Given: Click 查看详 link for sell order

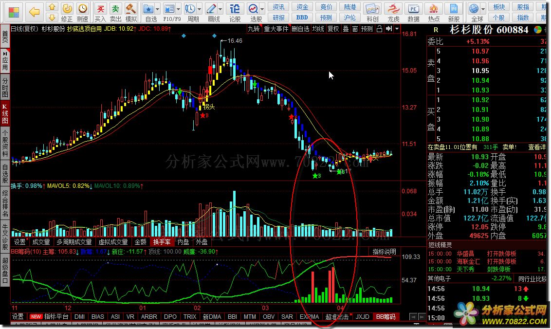Looking at the screenshot, I should (537, 147).
